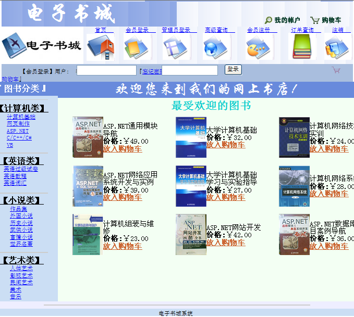Open the 外国小说 category link
The height and width of the screenshot is (317, 354).
21,215
